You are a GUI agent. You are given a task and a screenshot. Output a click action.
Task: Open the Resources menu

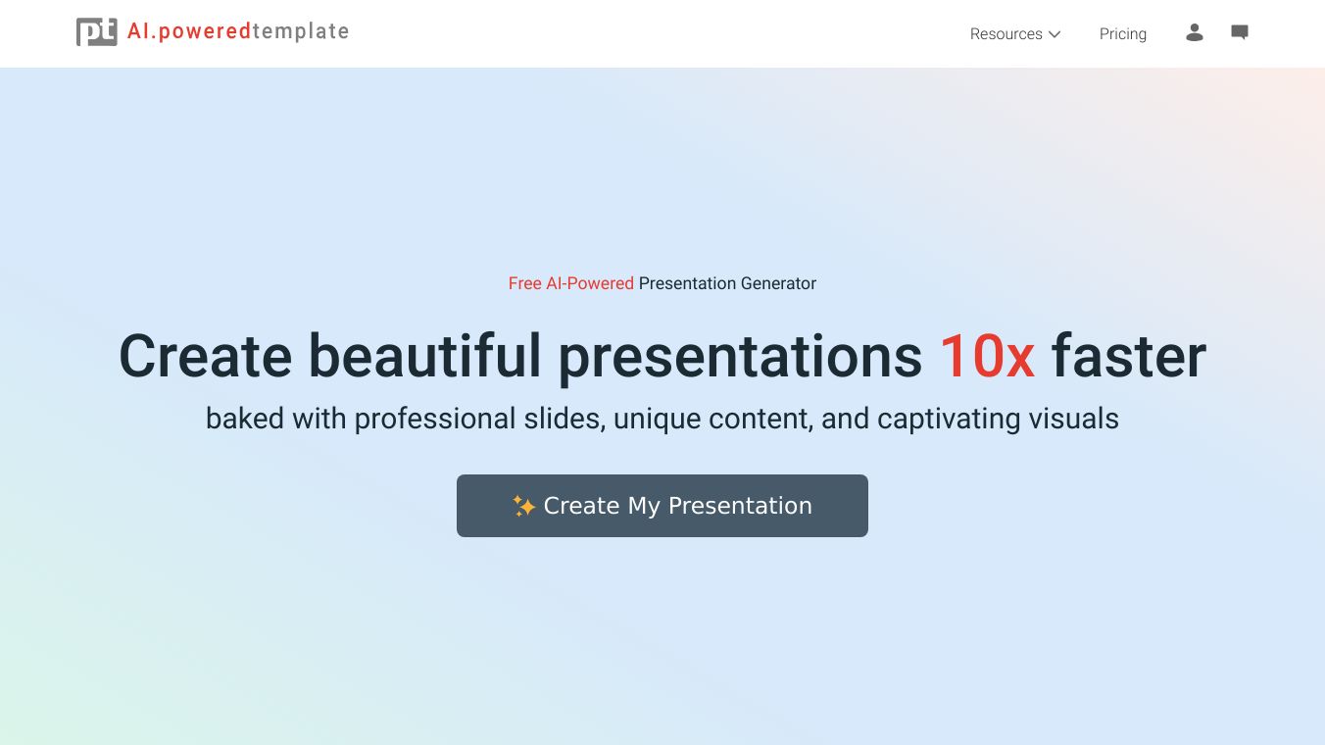tap(1015, 33)
